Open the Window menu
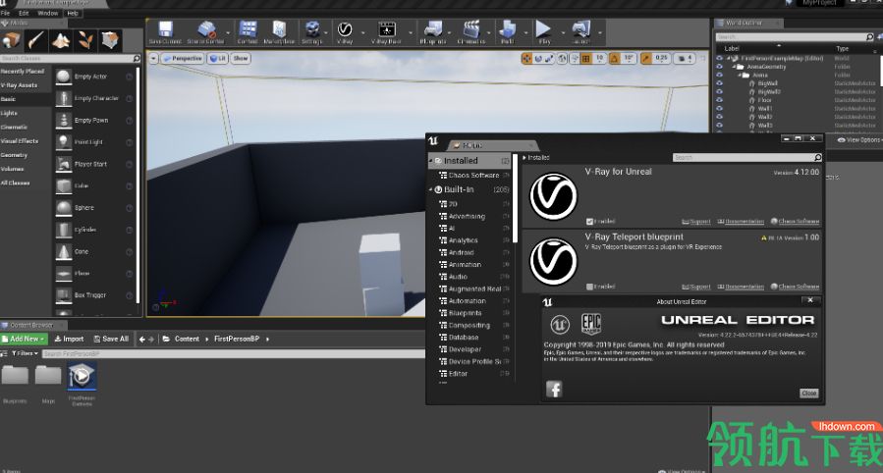 pyautogui.click(x=48, y=13)
